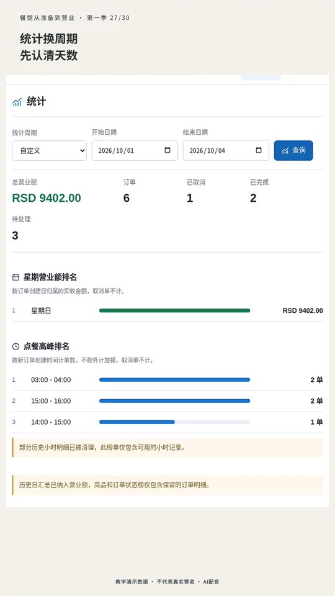Image resolution: width=335 pixels, height=596 pixels.
Task: Click the 15:00 - 16:00 time label
Action: tap(51, 400)
